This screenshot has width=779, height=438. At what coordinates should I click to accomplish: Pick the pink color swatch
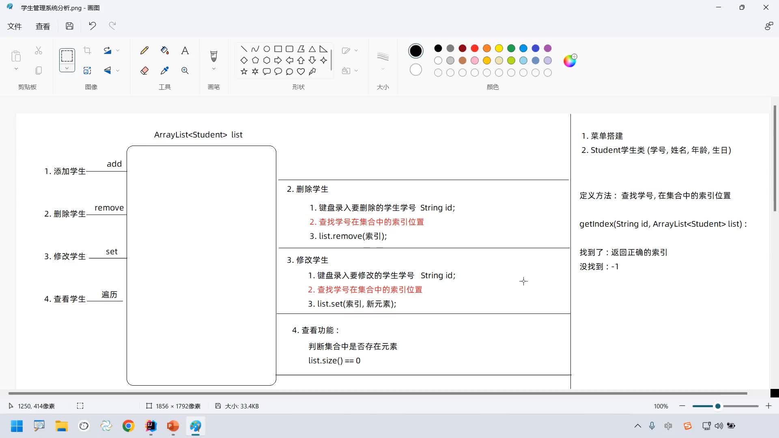coord(475,60)
